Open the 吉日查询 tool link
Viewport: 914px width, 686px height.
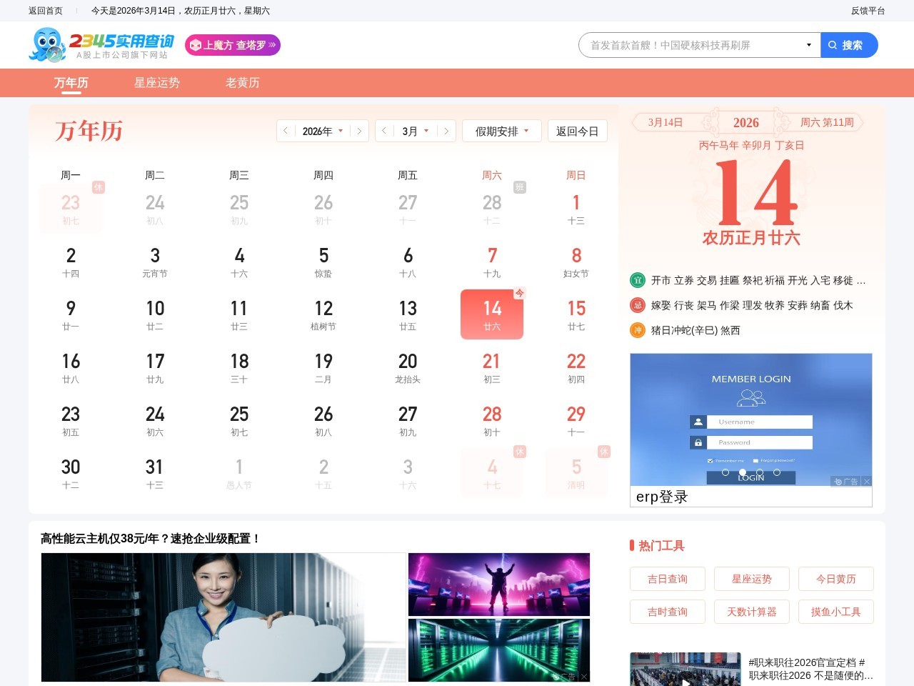tap(667, 579)
